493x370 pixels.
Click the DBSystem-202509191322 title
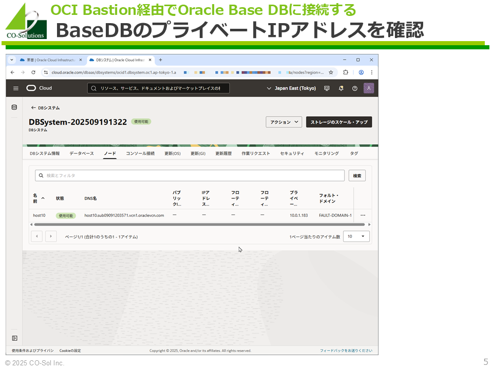[78, 122]
